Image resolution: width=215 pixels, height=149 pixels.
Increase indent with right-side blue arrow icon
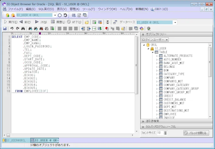click(89, 28)
